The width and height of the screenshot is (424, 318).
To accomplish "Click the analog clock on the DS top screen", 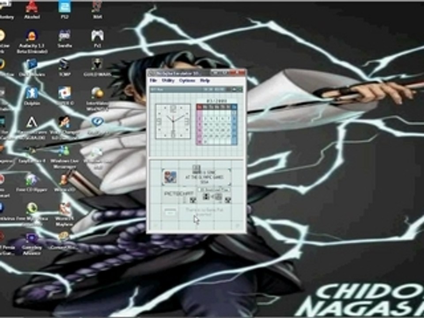I will [x=173, y=121].
